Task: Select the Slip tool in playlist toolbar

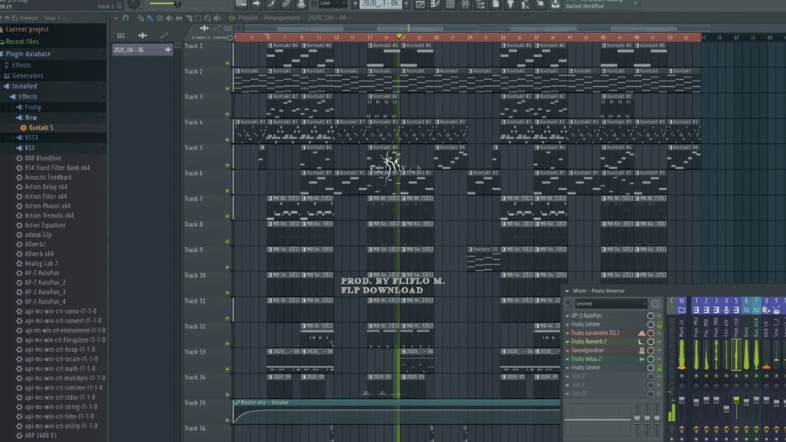Action: pyautogui.click(x=179, y=18)
